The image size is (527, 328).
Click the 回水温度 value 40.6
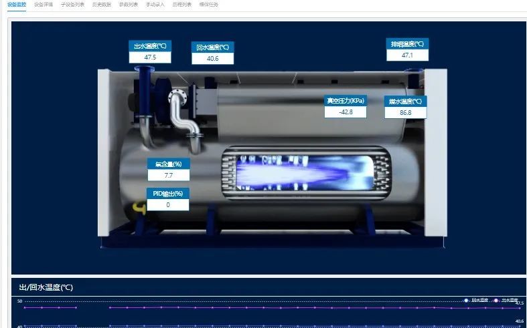212,59
